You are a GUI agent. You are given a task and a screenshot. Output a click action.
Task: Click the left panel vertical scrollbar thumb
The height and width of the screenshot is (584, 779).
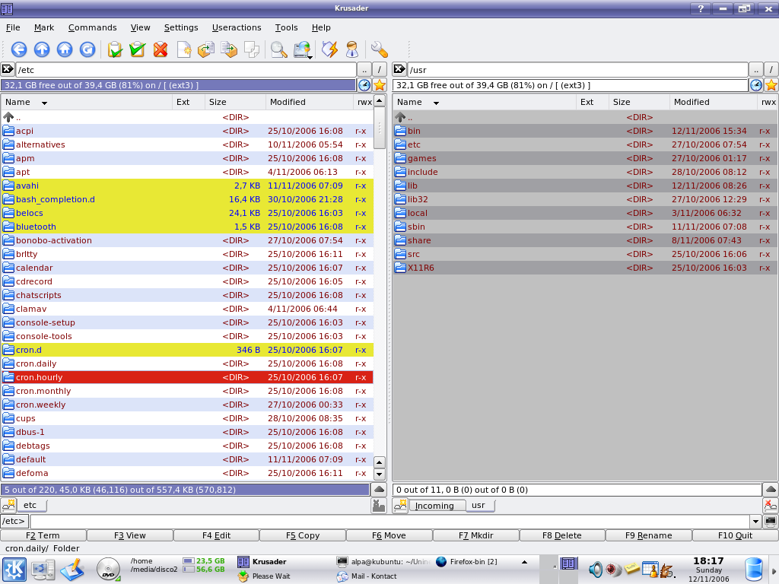[x=380, y=128]
